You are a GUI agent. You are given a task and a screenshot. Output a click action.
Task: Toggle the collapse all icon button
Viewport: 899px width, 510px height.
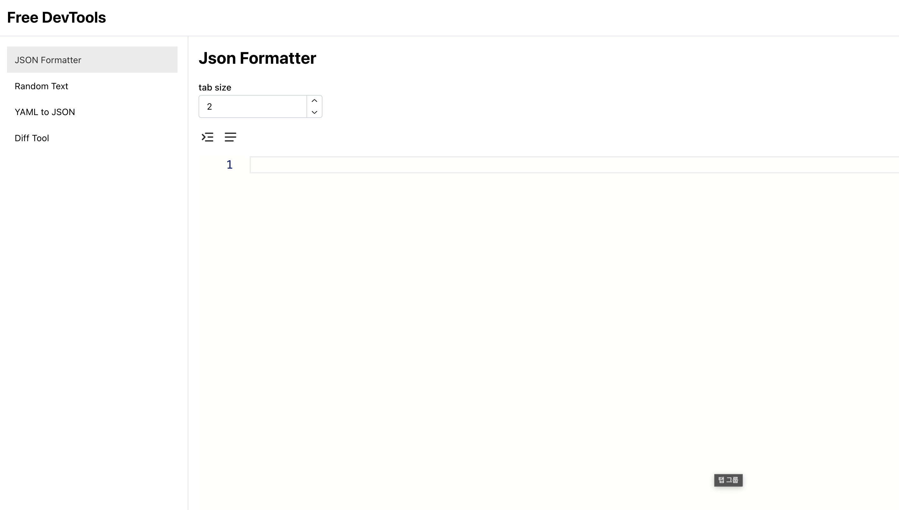tap(208, 136)
